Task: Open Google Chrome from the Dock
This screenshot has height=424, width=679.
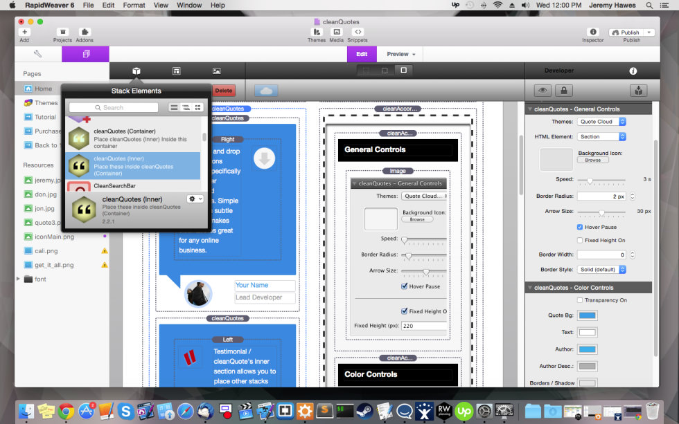Action: [x=66, y=411]
